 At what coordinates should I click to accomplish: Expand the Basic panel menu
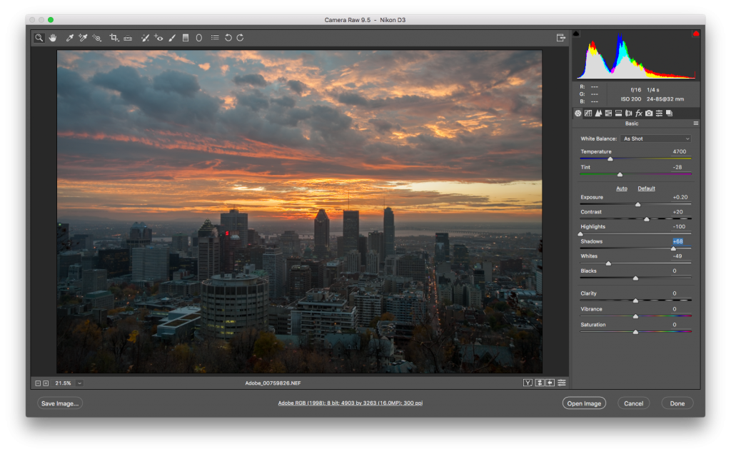tap(696, 123)
